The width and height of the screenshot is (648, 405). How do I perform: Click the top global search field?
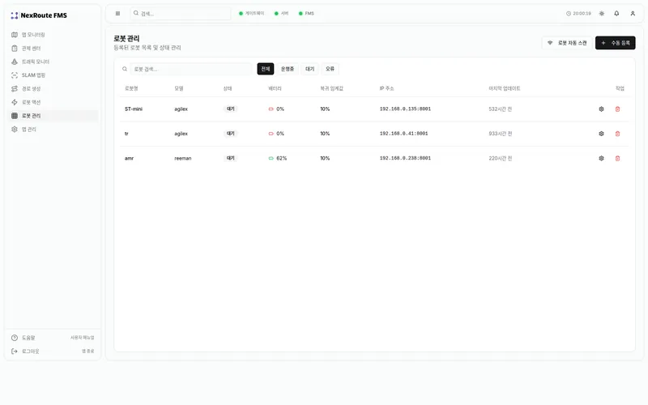[181, 13]
